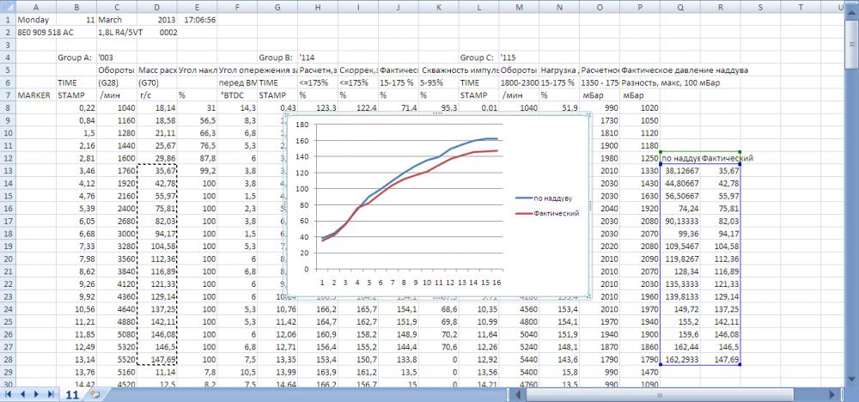The width and height of the screenshot is (859, 402).
Task: Click 'Group A:' label cell
Action: (76, 58)
